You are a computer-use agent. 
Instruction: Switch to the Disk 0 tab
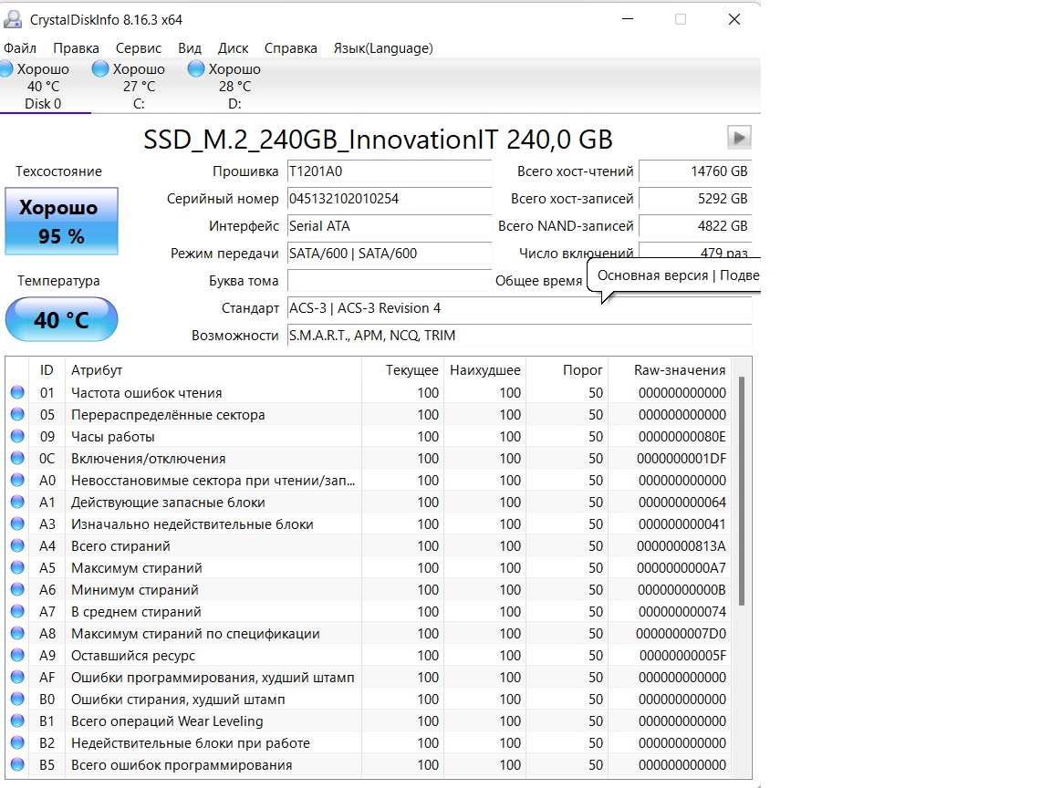(x=43, y=86)
